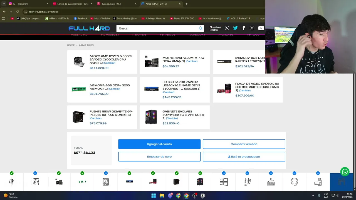Select the SSD step icon in the bottom strip

click(129, 182)
